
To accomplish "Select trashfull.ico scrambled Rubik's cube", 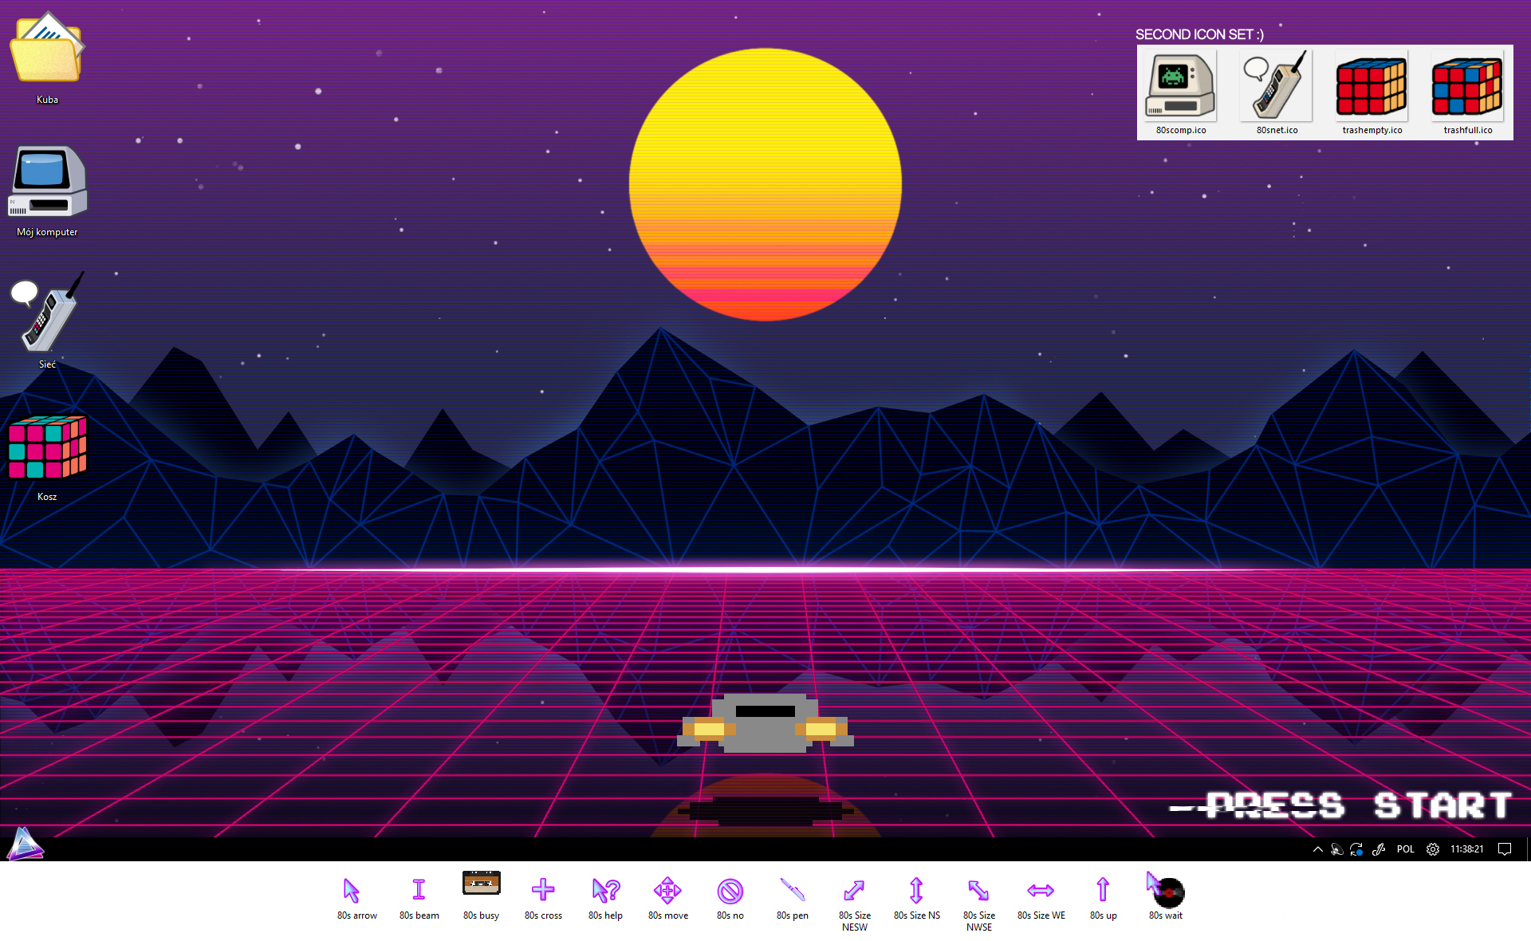I will click(1467, 85).
